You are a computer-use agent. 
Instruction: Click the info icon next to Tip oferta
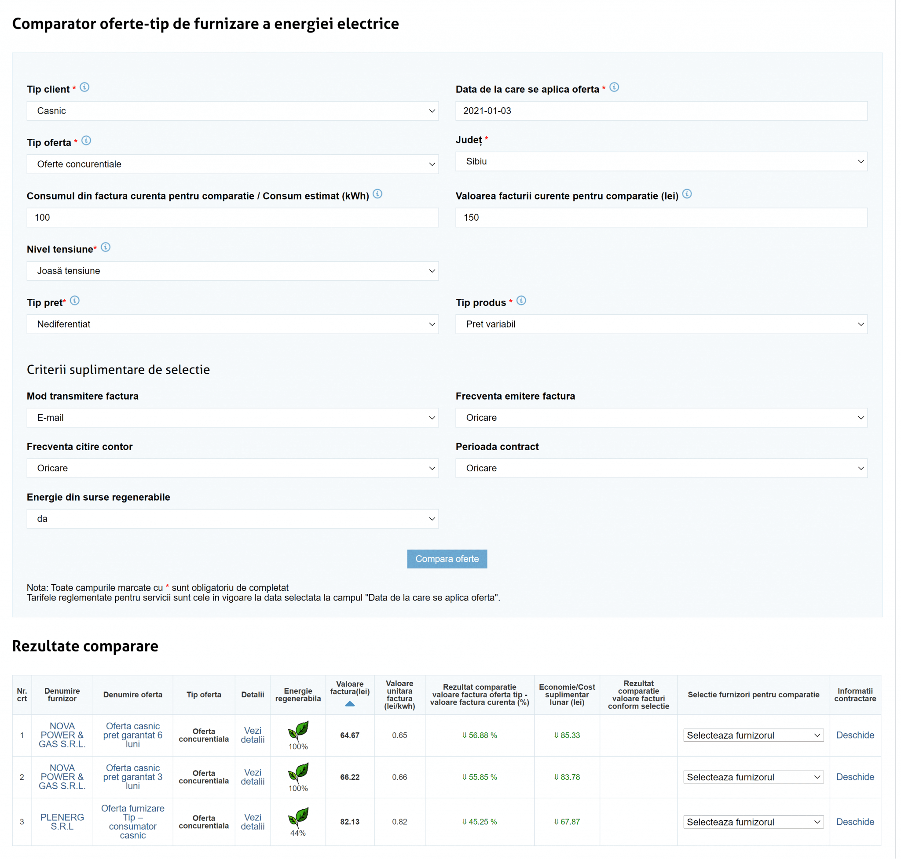coord(86,141)
